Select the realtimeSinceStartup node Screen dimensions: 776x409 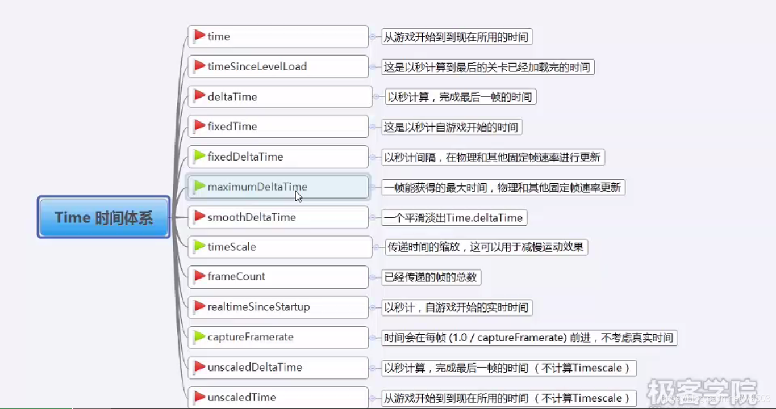point(278,307)
